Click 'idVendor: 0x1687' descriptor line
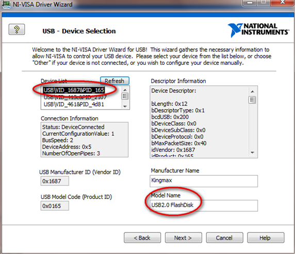The height and width of the screenshot is (254, 295). (x=173, y=150)
